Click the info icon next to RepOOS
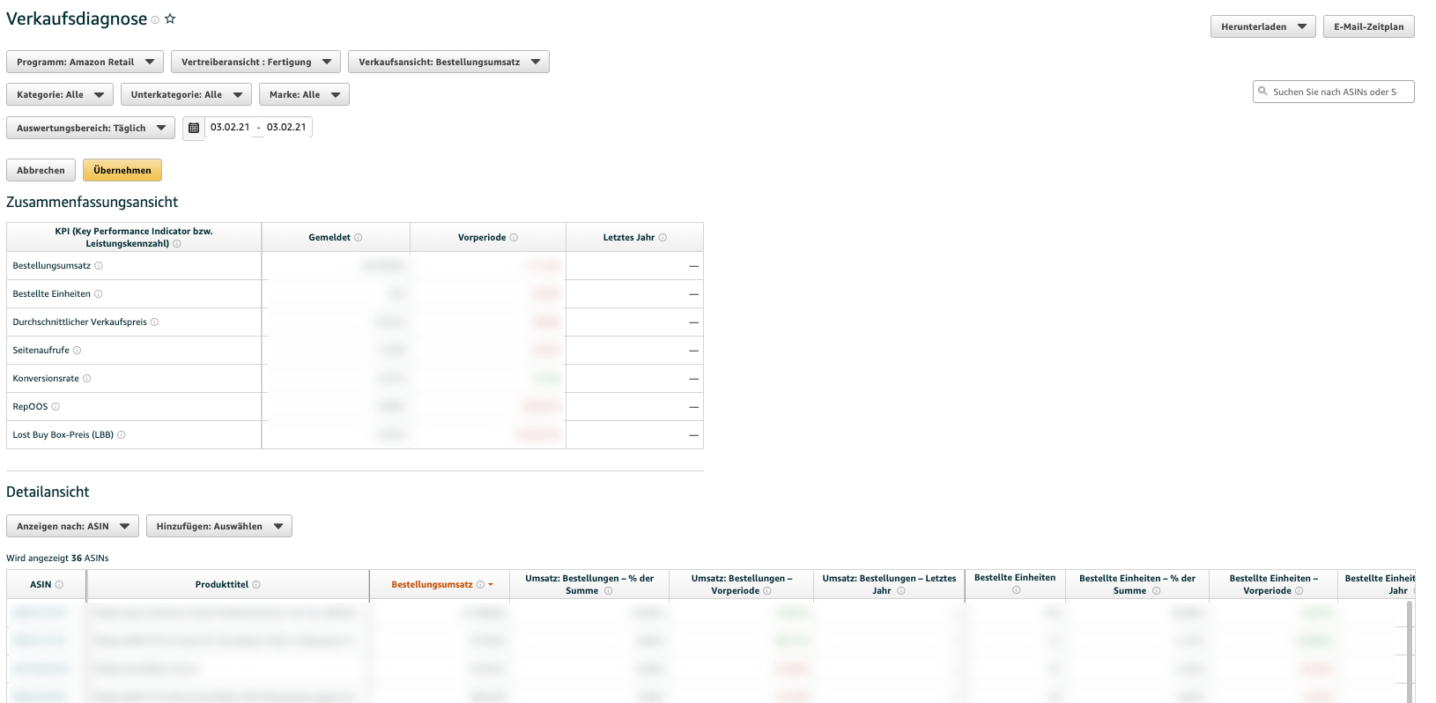 [x=56, y=407]
